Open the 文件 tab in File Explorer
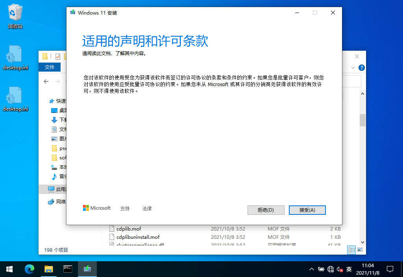 [x=49, y=67]
